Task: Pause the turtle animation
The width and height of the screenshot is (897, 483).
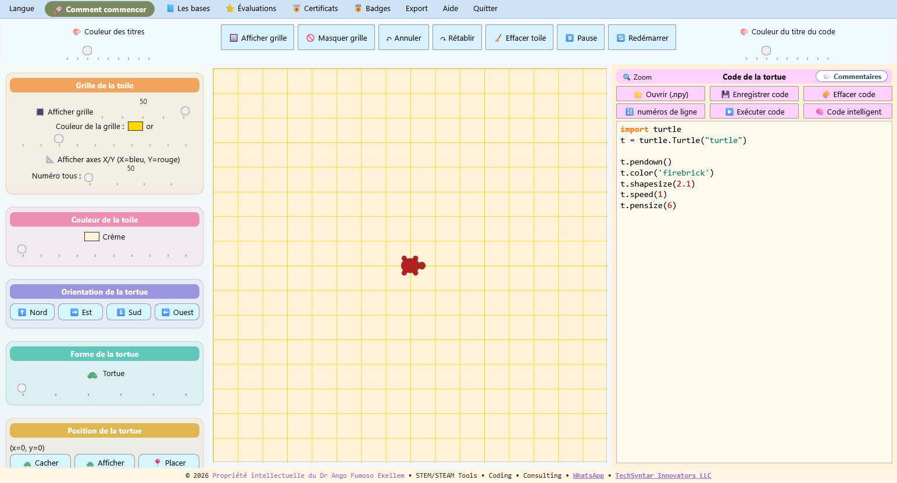Action: (581, 38)
